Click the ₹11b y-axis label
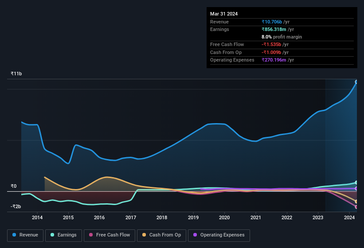The width and height of the screenshot is (364, 248). [x=16, y=74]
